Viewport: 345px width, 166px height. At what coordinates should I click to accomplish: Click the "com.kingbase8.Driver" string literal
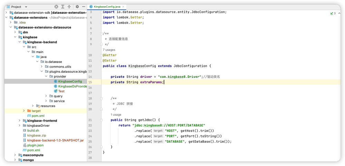tap(180, 77)
